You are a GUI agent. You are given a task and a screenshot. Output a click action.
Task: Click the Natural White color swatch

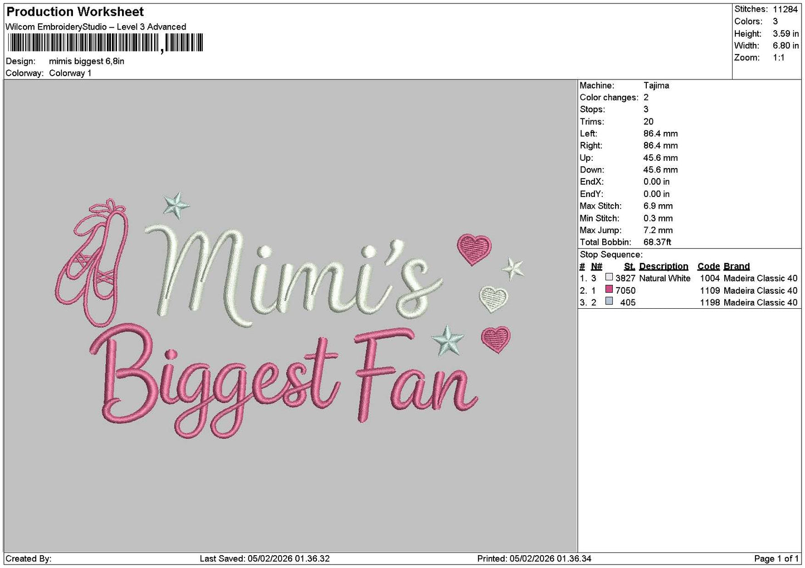pyautogui.click(x=609, y=277)
